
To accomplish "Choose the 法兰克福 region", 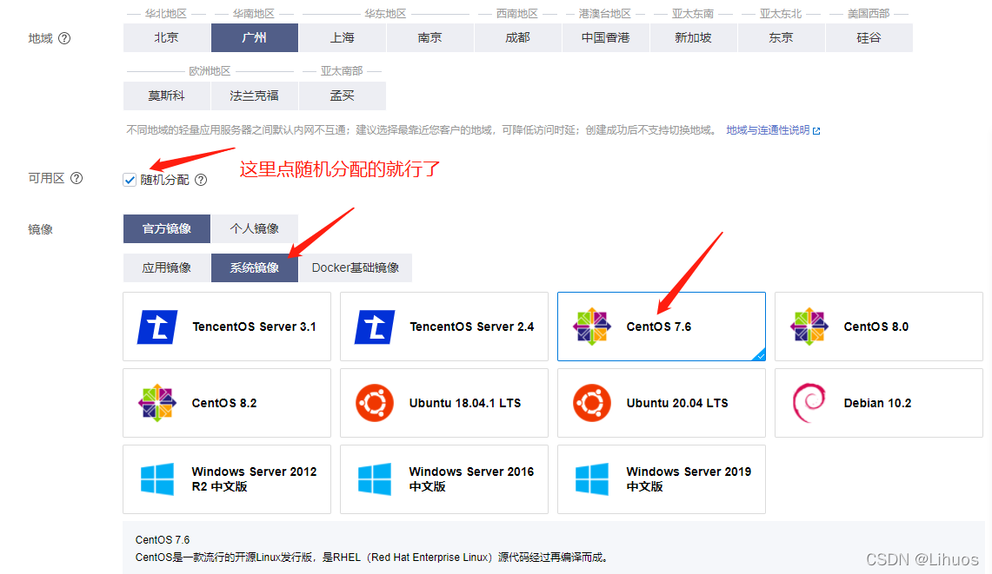I will click(255, 96).
